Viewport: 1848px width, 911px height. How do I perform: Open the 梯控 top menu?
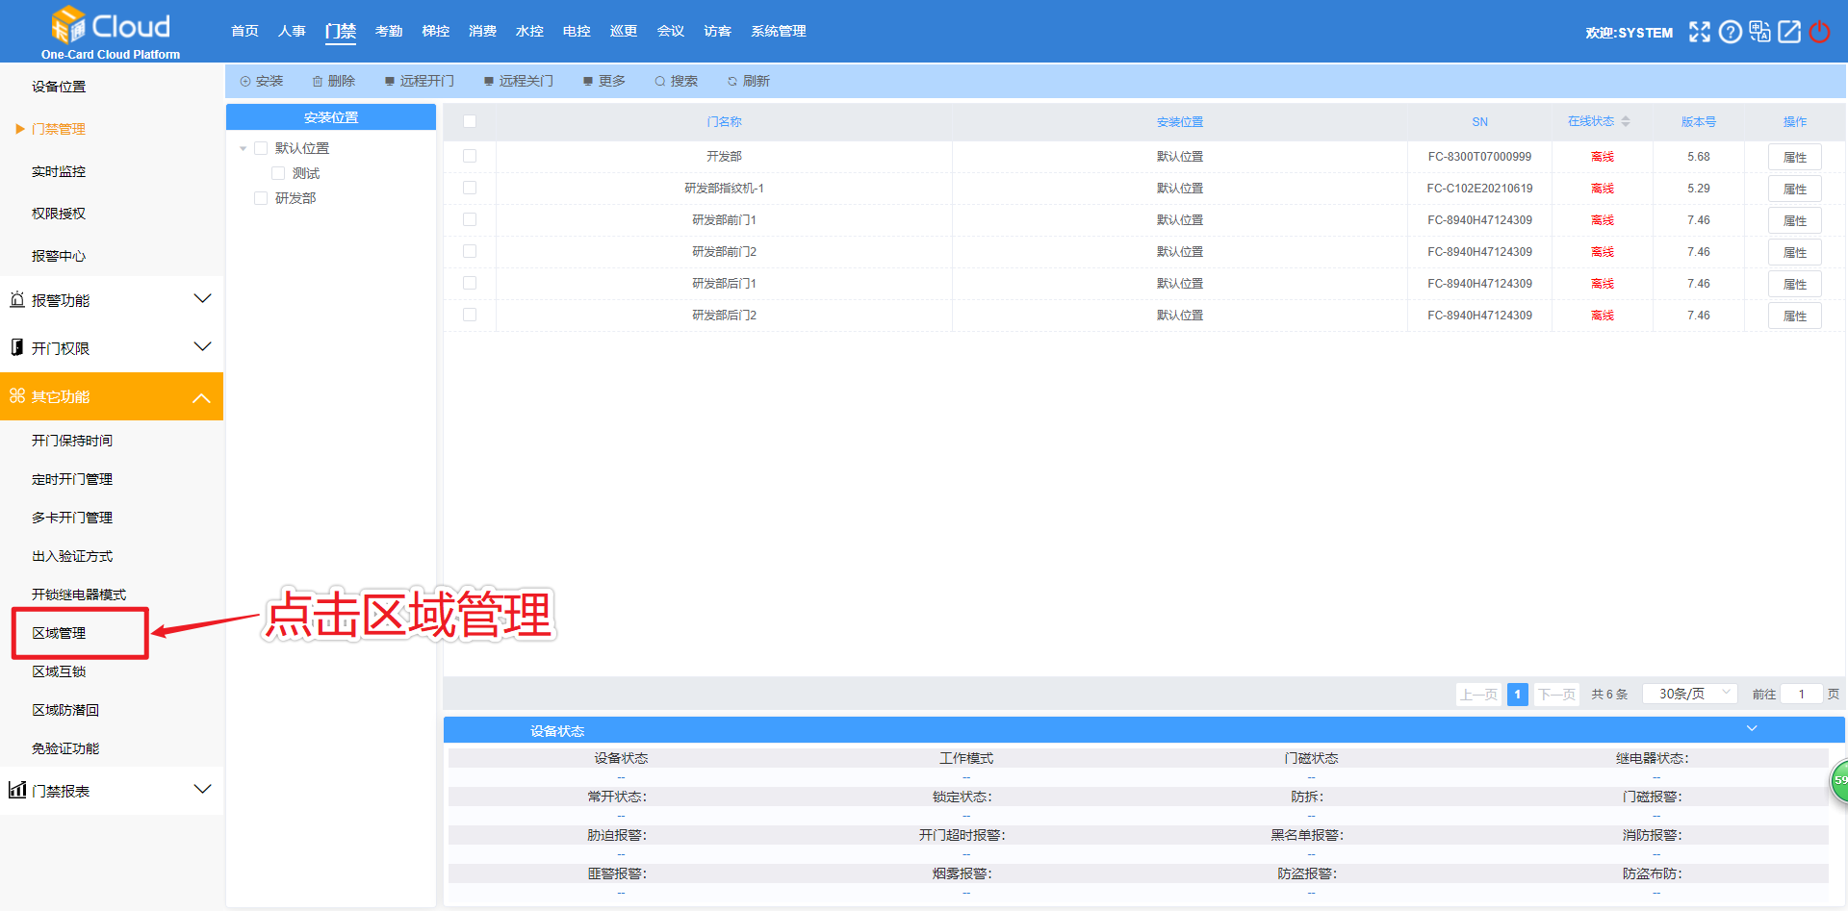coord(436,31)
